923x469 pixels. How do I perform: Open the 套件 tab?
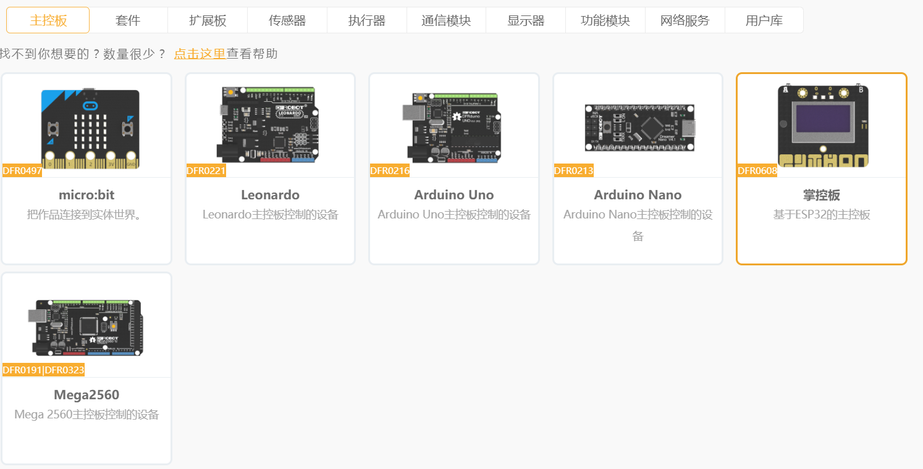pos(128,20)
